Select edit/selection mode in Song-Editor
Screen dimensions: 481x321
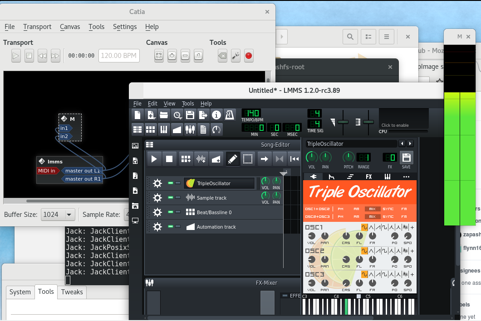[x=248, y=159]
